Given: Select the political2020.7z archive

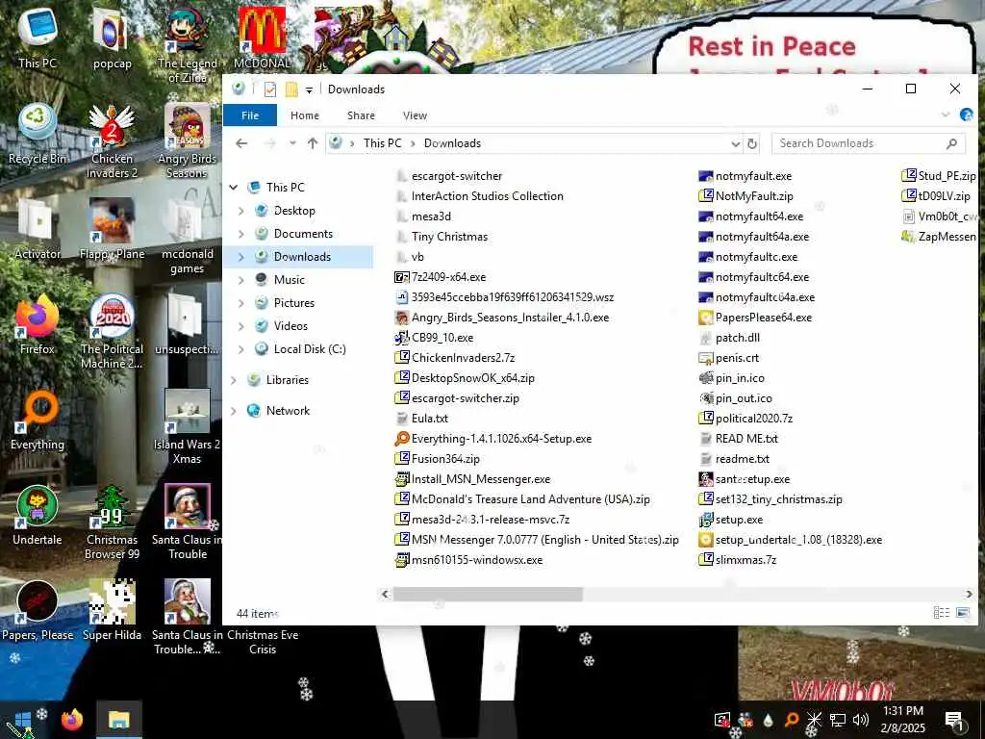Looking at the screenshot, I should pyautogui.click(x=745, y=419).
